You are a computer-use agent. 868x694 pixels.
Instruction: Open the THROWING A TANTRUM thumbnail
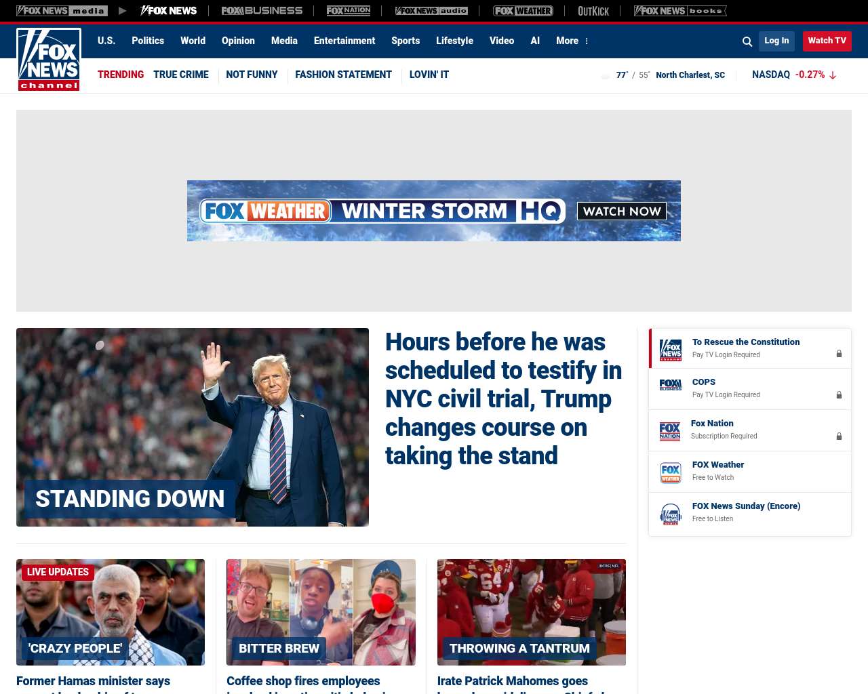point(532,612)
